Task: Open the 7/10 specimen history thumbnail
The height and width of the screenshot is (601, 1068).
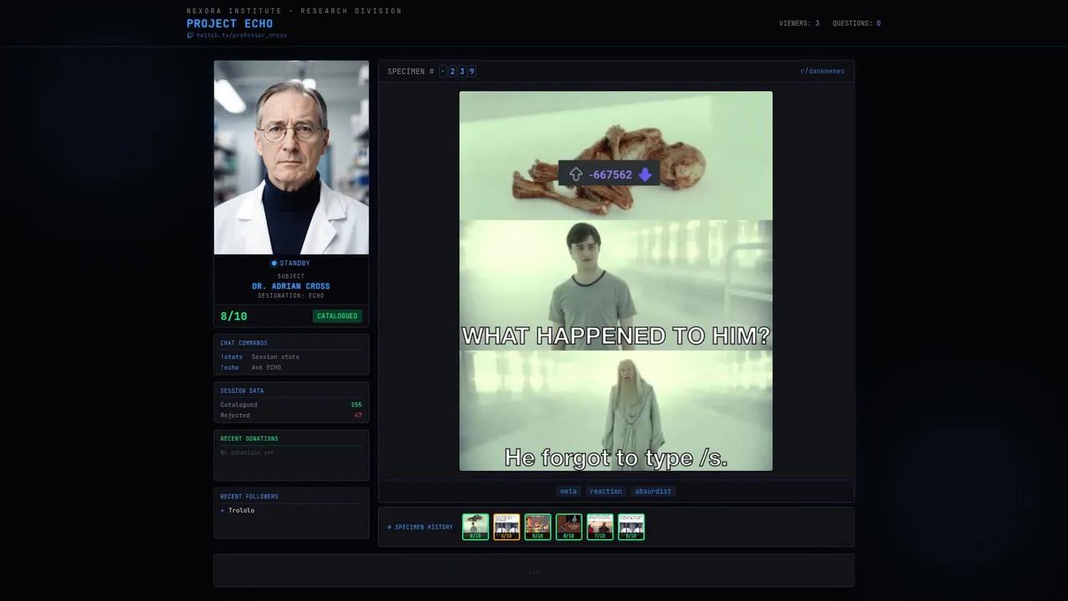Action: (x=600, y=527)
